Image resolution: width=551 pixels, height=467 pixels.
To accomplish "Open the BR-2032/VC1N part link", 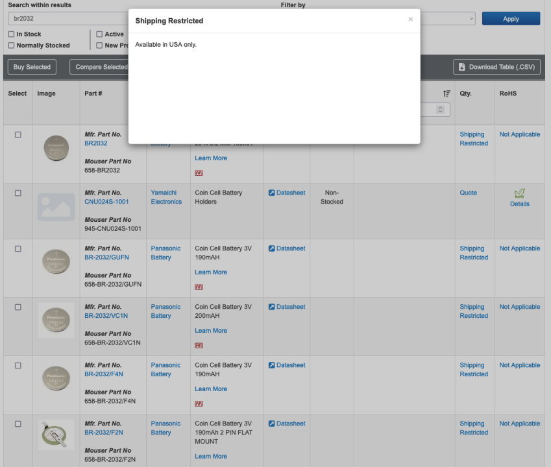I will 106,316.
